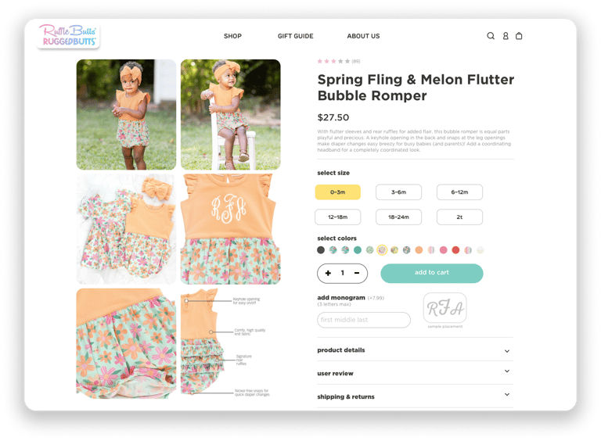Viewport: 601px width, 441px height.
Task: Open the SHOP menu
Action: tap(232, 36)
